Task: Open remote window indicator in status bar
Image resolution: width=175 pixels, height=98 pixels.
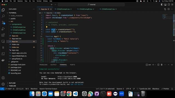Action: pos(2,89)
